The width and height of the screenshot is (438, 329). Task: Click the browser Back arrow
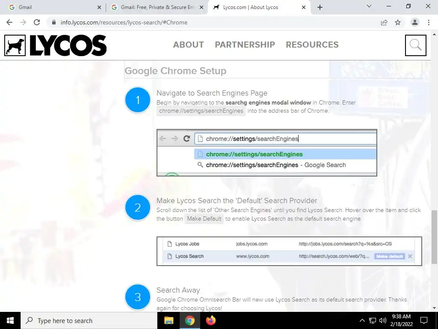point(9,22)
